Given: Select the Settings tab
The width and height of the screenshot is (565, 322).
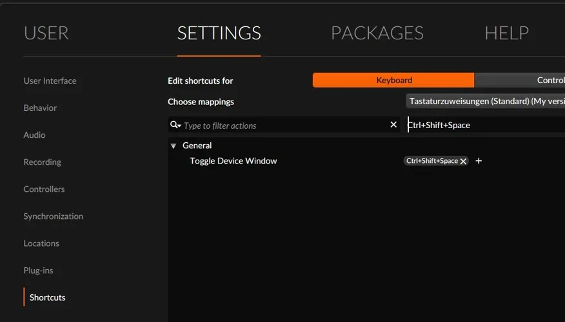Looking at the screenshot, I should (219, 33).
